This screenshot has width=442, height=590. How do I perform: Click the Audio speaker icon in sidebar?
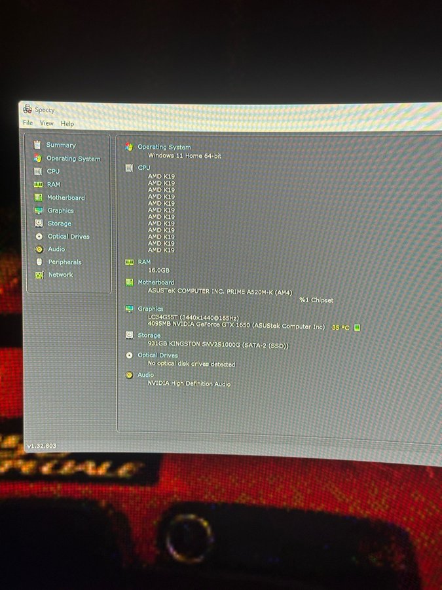tap(39, 249)
